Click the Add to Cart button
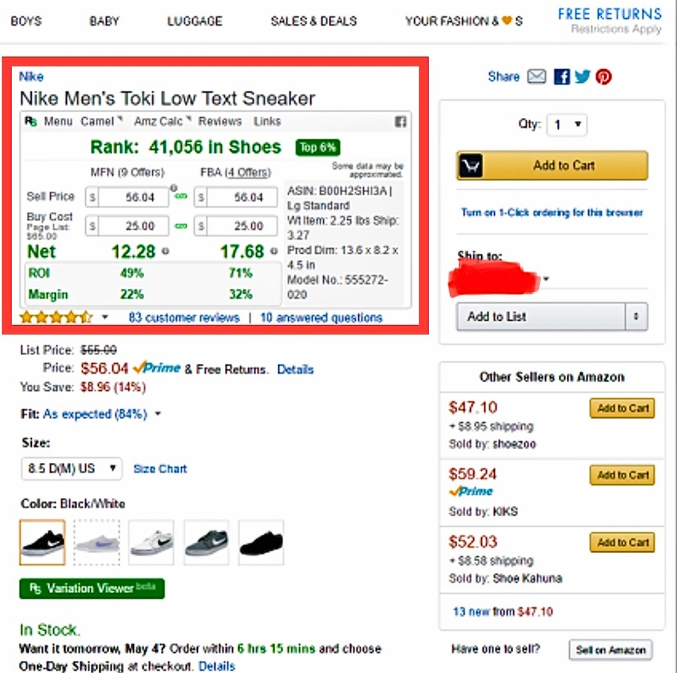This screenshot has width=677, height=673. pos(564,166)
